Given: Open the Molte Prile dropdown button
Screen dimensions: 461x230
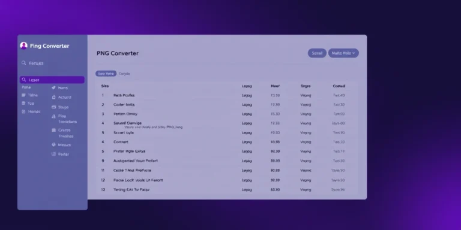Looking at the screenshot, I should [x=343, y=53].
